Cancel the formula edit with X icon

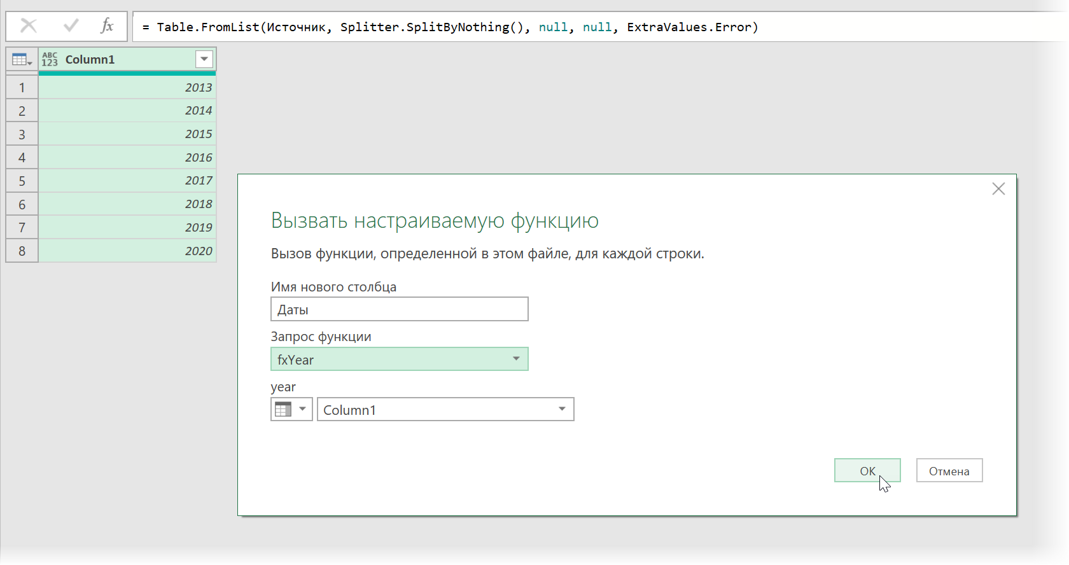tap(29, 26)
